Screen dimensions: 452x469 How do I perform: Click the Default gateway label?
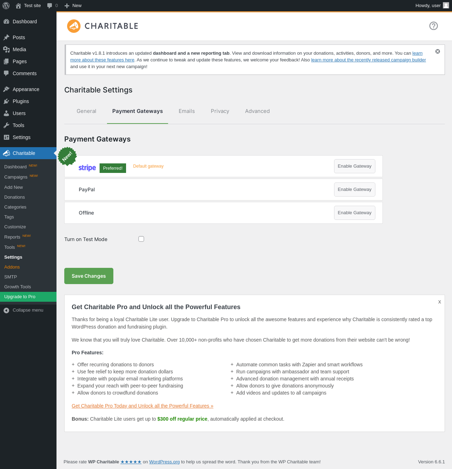148,166
